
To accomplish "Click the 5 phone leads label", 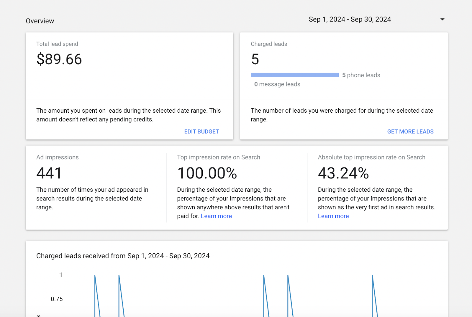I will pyautogui.click(x=361, y=75).
